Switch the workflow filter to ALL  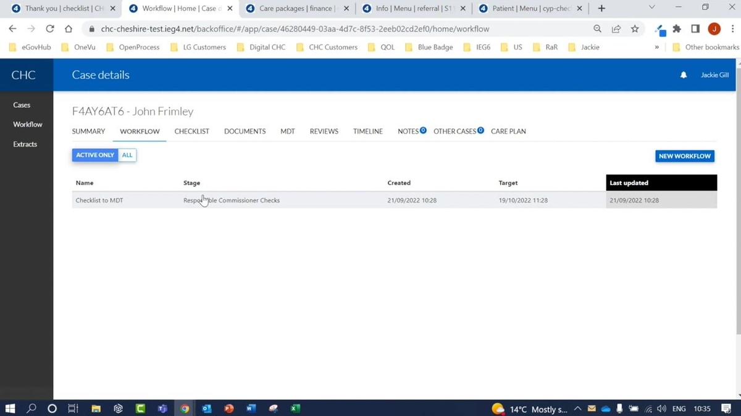(127, 155)
